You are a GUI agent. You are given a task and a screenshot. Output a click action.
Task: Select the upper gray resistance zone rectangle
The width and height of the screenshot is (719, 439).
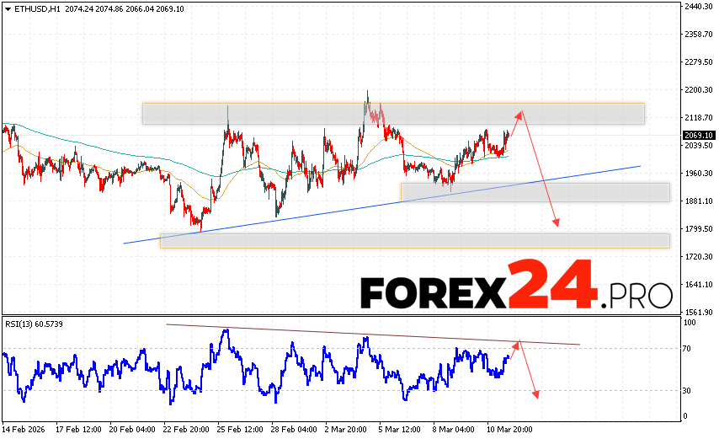click(392, 114)
